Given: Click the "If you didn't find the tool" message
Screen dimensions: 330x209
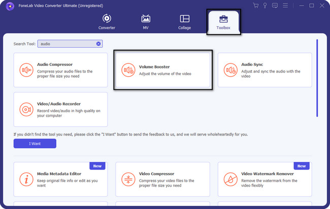Looking at the screenshot, I should click(130, 134).
